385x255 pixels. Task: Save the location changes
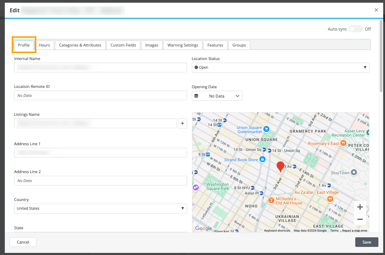click(x=366, y=242)
